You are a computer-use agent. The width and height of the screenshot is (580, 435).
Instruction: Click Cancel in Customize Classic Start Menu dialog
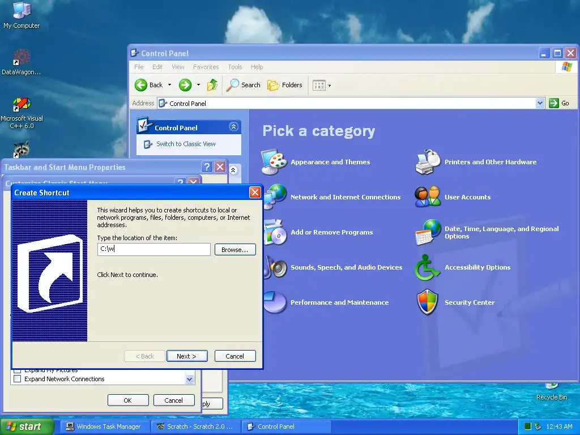point(174,400)
